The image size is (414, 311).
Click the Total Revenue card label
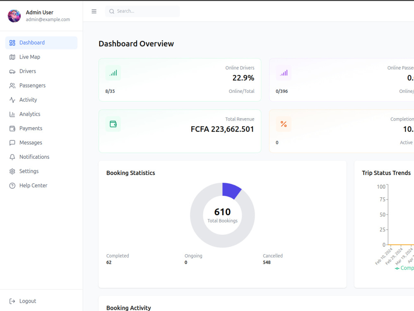pos(240,119)
